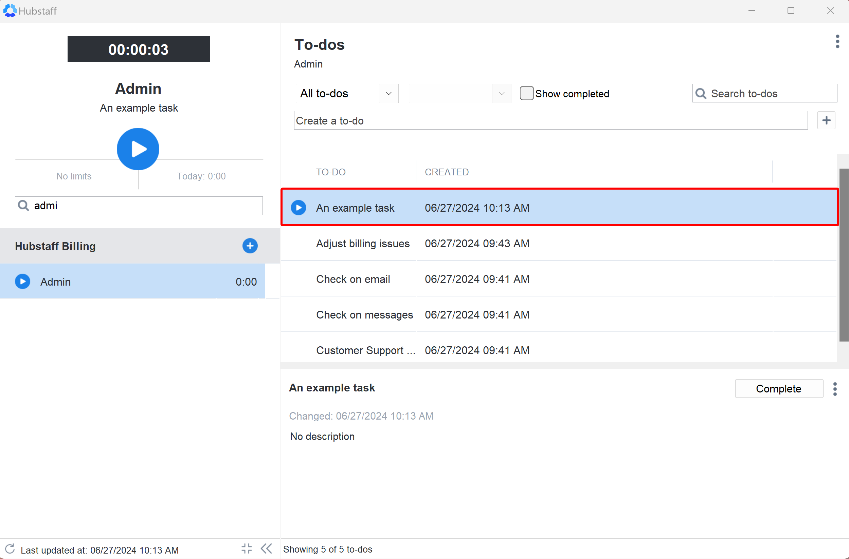Close the Hubstaff window
849x559 pixels.
(830, 11)
